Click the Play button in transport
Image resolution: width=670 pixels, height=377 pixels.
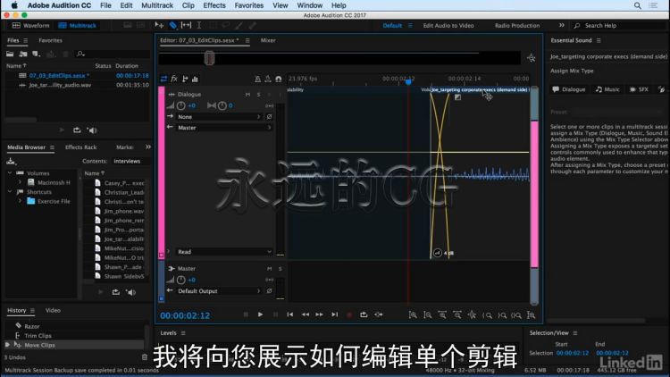[x=260, y=314]
